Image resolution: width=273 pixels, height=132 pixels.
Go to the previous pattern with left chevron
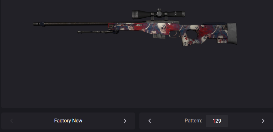click(150, 121)
